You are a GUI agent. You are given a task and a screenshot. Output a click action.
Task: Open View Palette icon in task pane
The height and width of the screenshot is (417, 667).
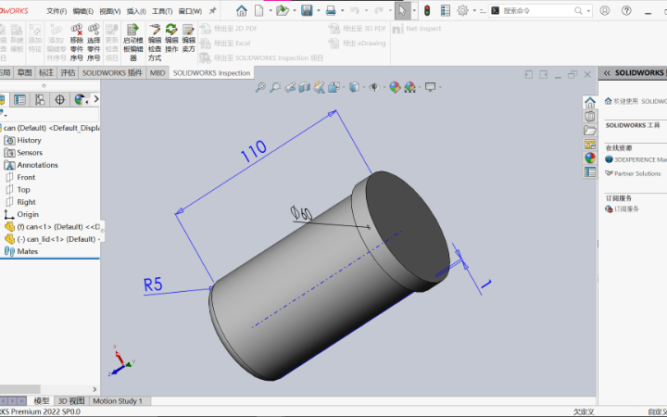pos(590,145)
